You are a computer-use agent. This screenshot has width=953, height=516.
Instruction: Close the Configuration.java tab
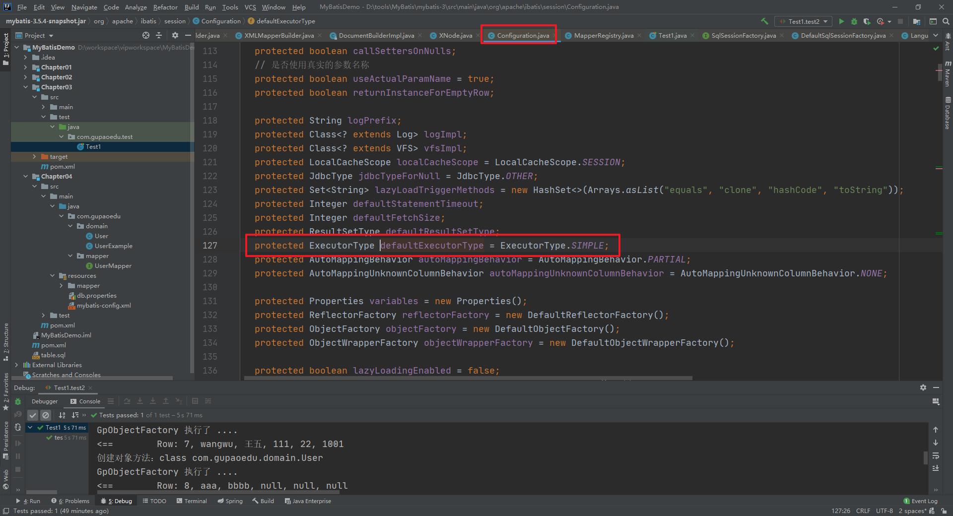555,36
